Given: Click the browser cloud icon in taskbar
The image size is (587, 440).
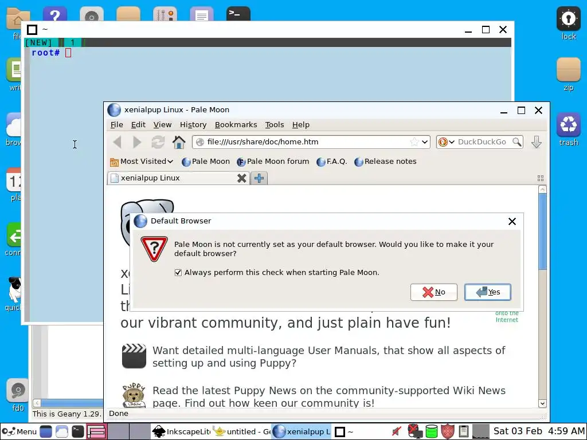Looking at the screenshot, I should [62, 431].
